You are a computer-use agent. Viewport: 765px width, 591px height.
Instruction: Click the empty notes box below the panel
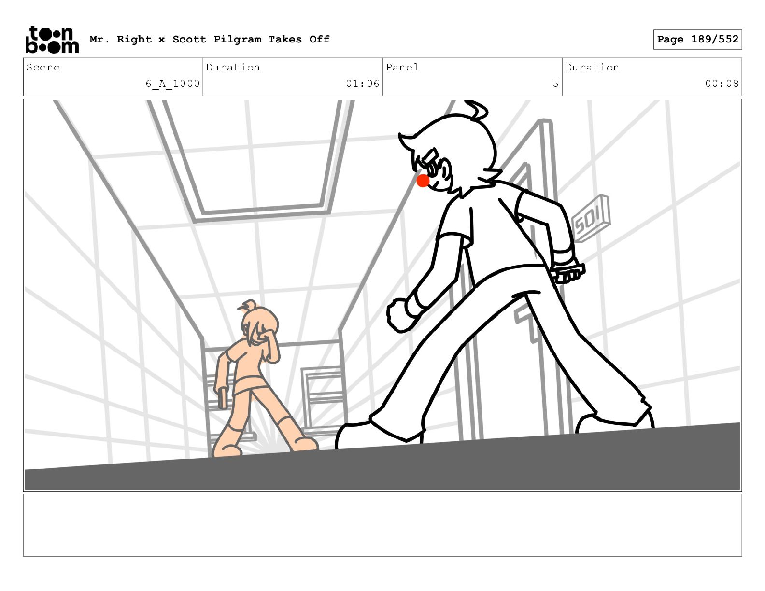pos(382,525)
